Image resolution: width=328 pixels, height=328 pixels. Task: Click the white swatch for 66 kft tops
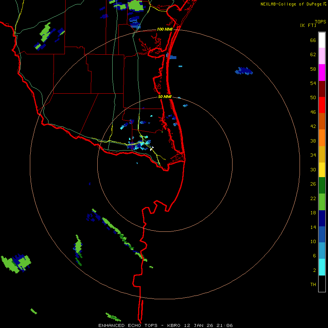pos(322,40)
